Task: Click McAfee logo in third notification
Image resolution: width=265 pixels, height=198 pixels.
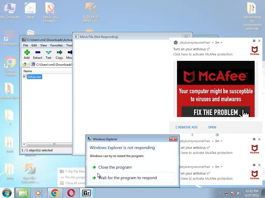Action: point(255,175)
